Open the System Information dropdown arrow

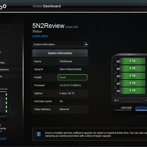pos(86,44)
